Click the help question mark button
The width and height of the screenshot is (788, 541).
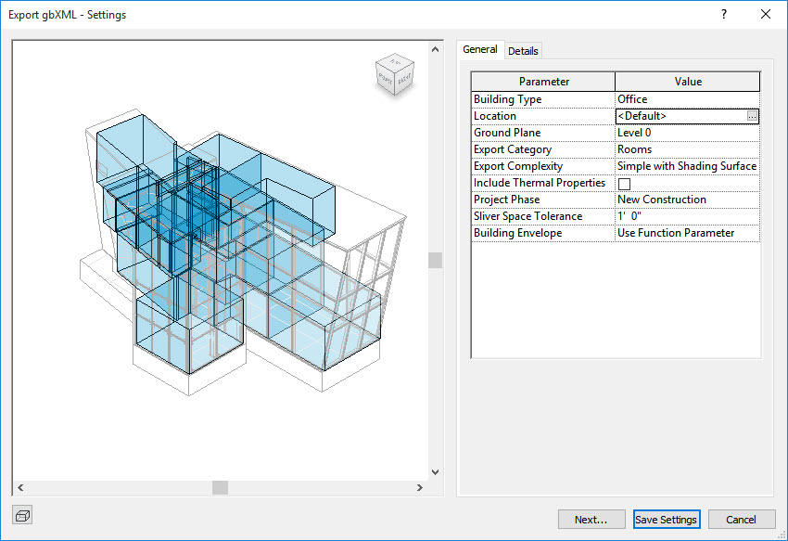point(723,15)
